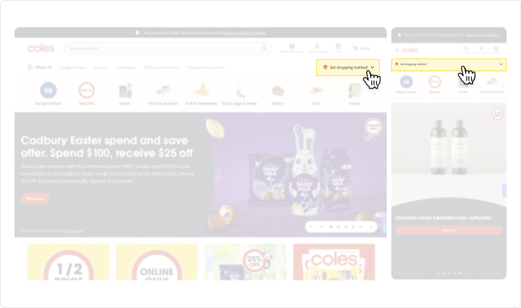Click Discover what's changed link in desktop banner
The width and height of the screenshot is (521, 308).
[244, 33]
